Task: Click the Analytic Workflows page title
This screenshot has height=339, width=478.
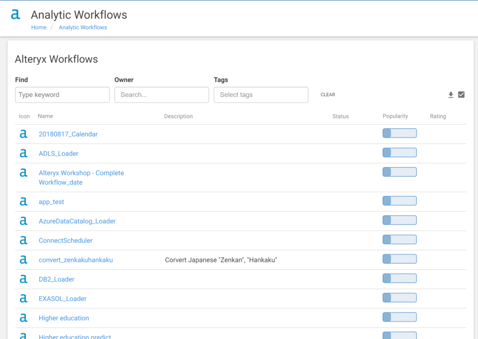Action: click(x=79, y=15)
